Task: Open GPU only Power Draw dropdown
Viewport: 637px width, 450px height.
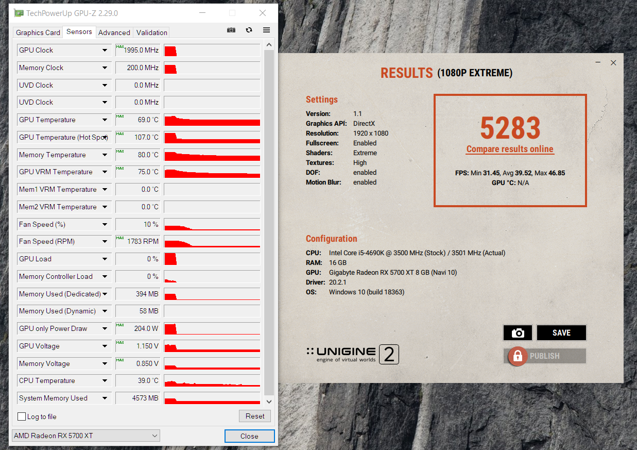Action: (x=105, y=328)
